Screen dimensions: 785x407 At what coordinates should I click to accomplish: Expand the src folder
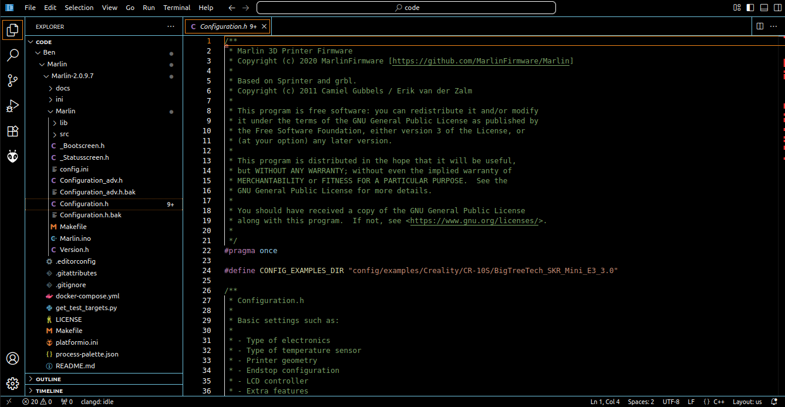pyautogui.click(x=64, y=134)
